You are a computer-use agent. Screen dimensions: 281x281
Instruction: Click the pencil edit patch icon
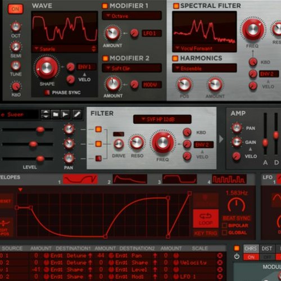(x=77, y=114)
